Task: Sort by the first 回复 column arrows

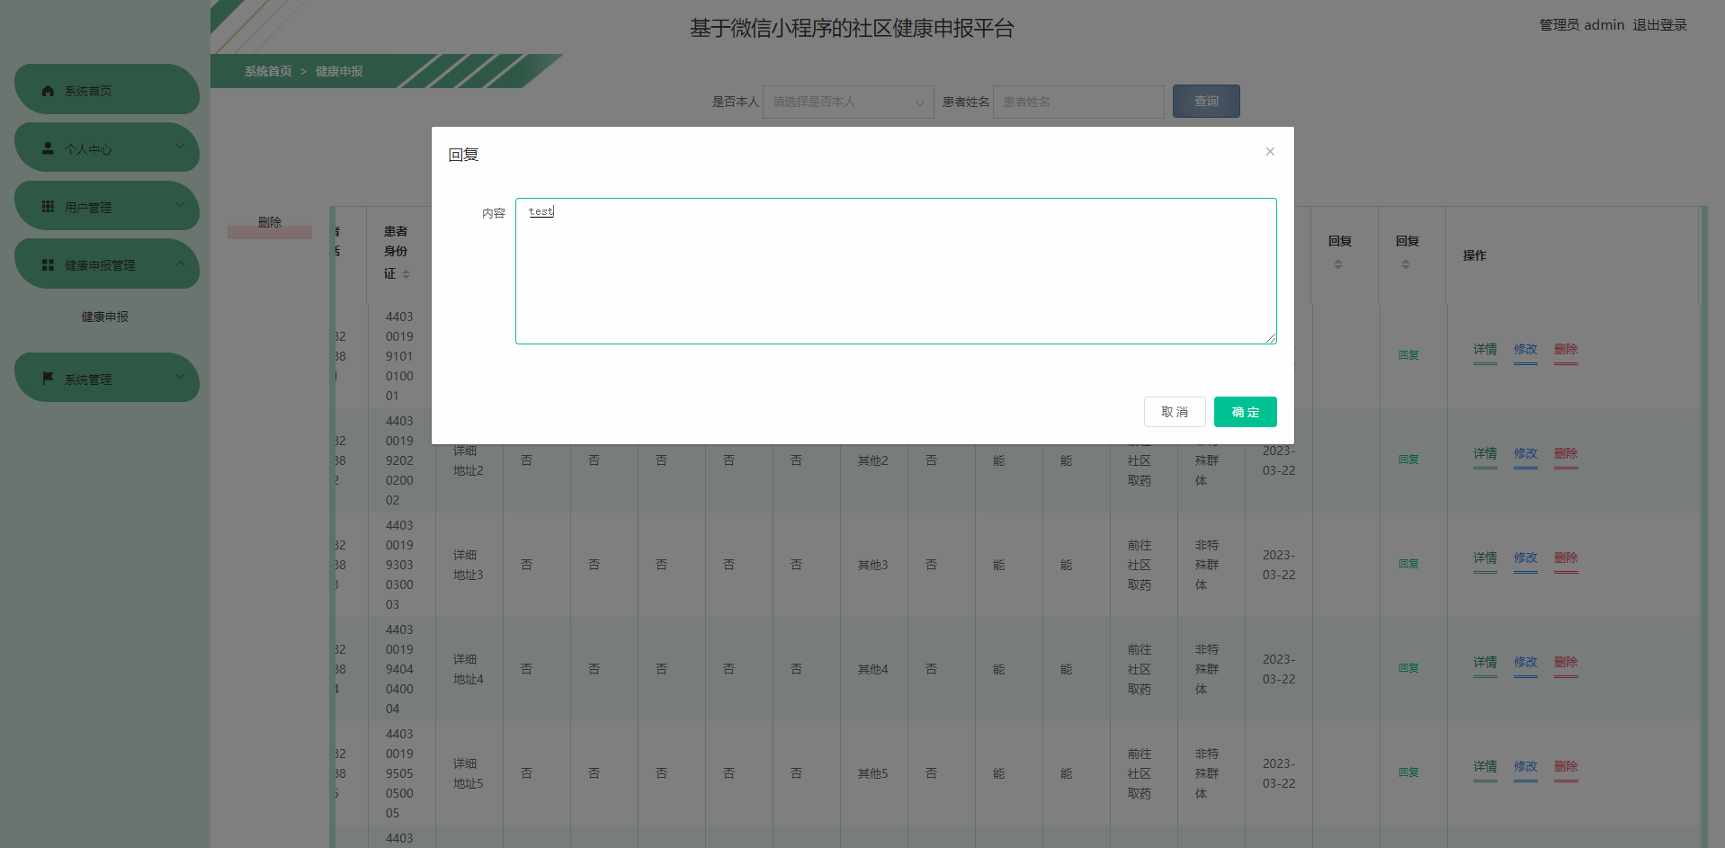Action: tap(1338, 264)
